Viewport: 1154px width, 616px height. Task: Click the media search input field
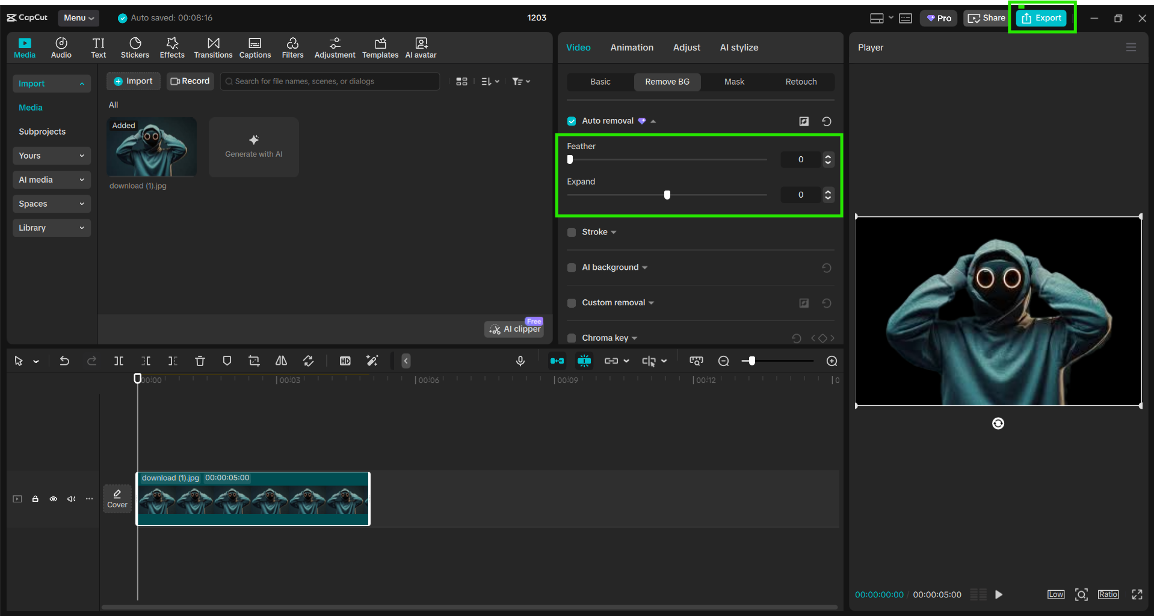[x=331, y=81]
